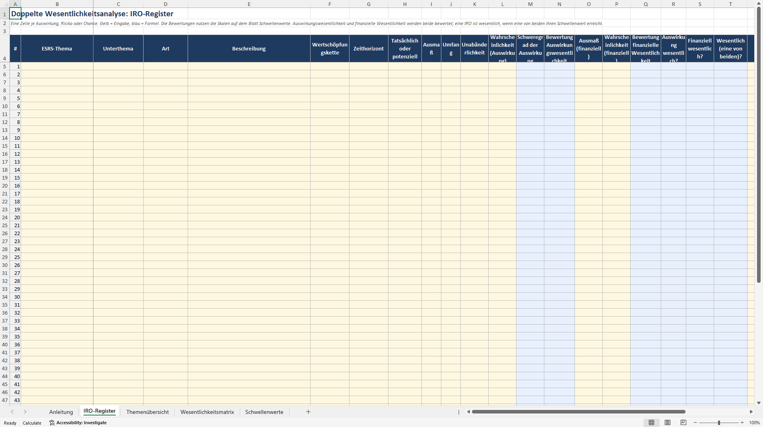Select the IRO-Register sheet tab
Image resolution: width=763 pixels, height=427 pixels.
click(x=99, y=412)
